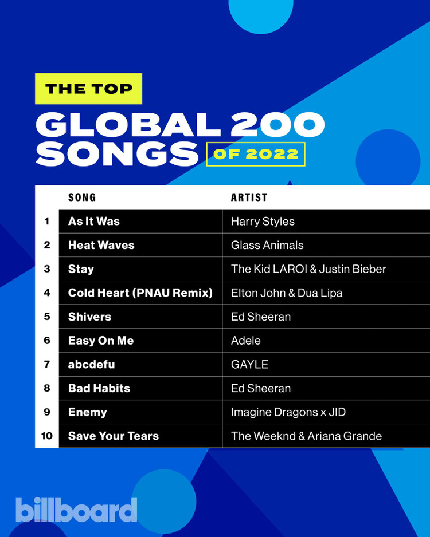Image resolution: width=430 pixels, height=537 pixels.
Task: Click the GAYLE artist name
Action: (x=249, y=364)
